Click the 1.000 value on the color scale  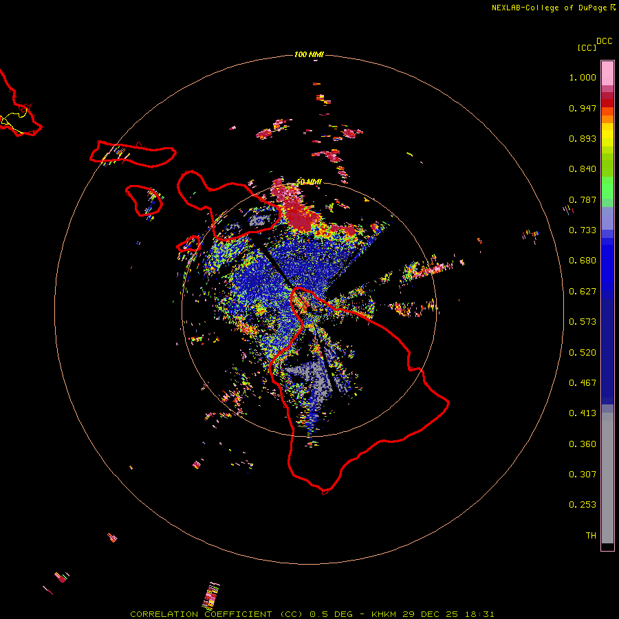point(583,77)
